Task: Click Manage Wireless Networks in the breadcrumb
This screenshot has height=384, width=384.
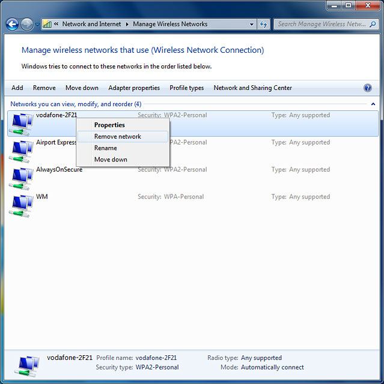Action: (x=170, y=24)
